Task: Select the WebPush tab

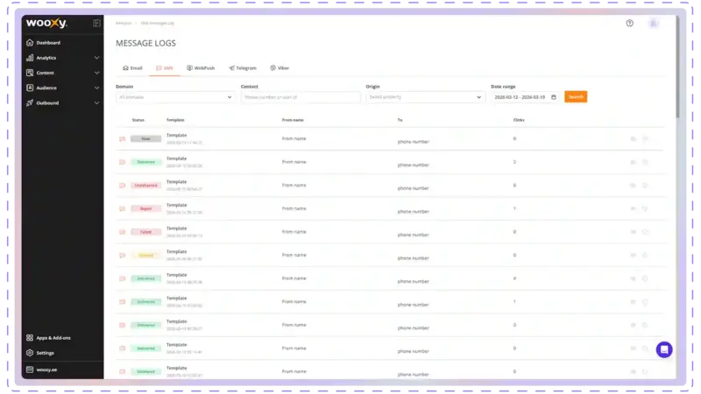Action: pyautogui.click(x=201, y=67)
